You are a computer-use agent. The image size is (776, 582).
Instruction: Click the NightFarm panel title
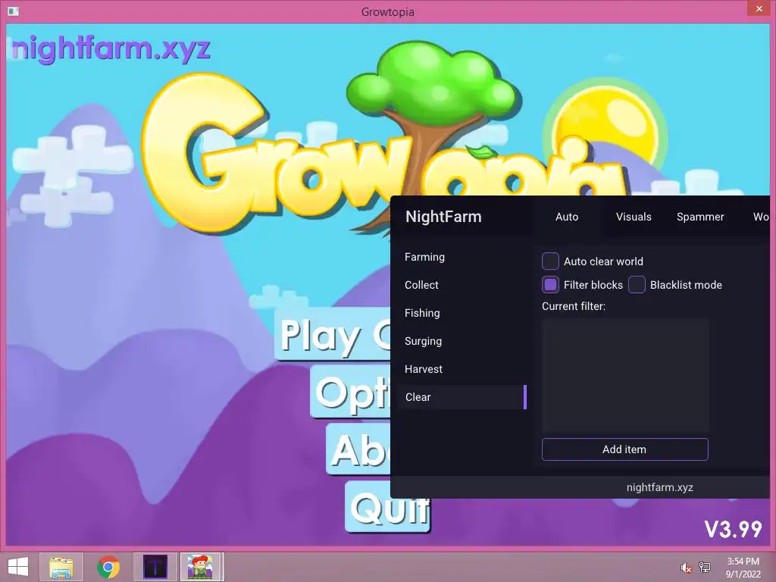(x=443, y=217)
